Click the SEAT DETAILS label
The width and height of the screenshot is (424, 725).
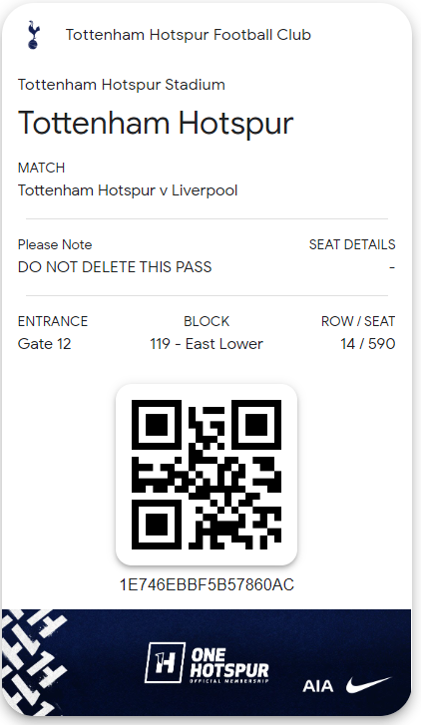click(x=354, y=246)
